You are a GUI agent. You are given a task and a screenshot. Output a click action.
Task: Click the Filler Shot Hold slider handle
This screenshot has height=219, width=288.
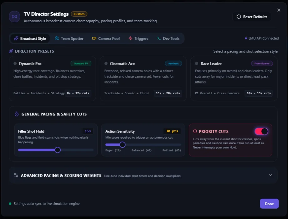pos(58,150)
